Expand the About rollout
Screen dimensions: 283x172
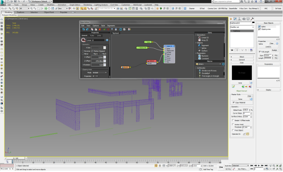coord(242,57)
